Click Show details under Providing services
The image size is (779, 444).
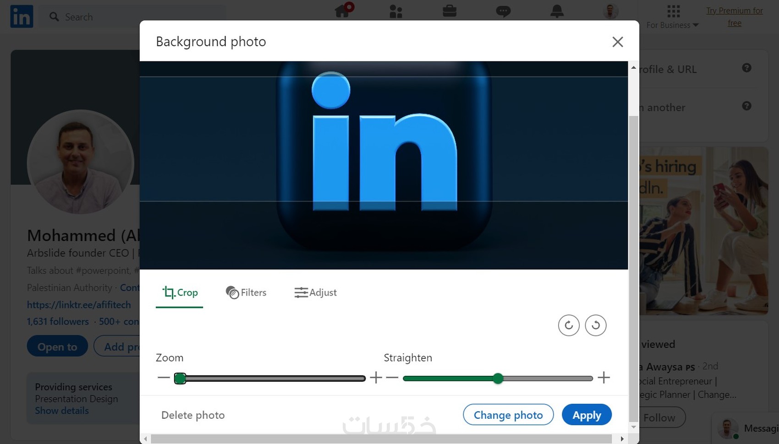tap(62, 411)
